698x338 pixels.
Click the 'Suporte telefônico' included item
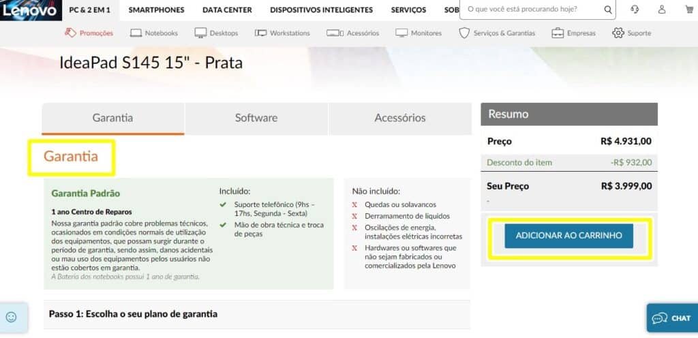[275, 209]
